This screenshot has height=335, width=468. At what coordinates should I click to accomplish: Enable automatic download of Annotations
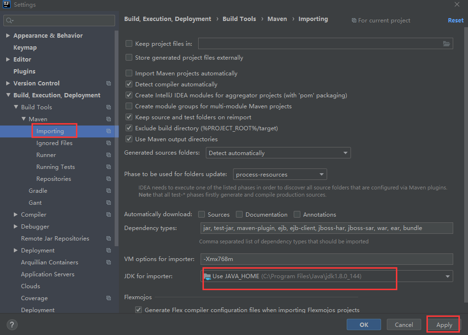click(297, 214)
